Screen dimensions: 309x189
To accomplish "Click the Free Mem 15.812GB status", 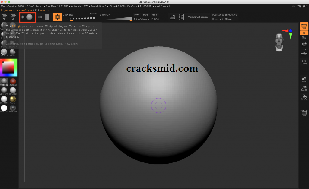I will 57,6.
